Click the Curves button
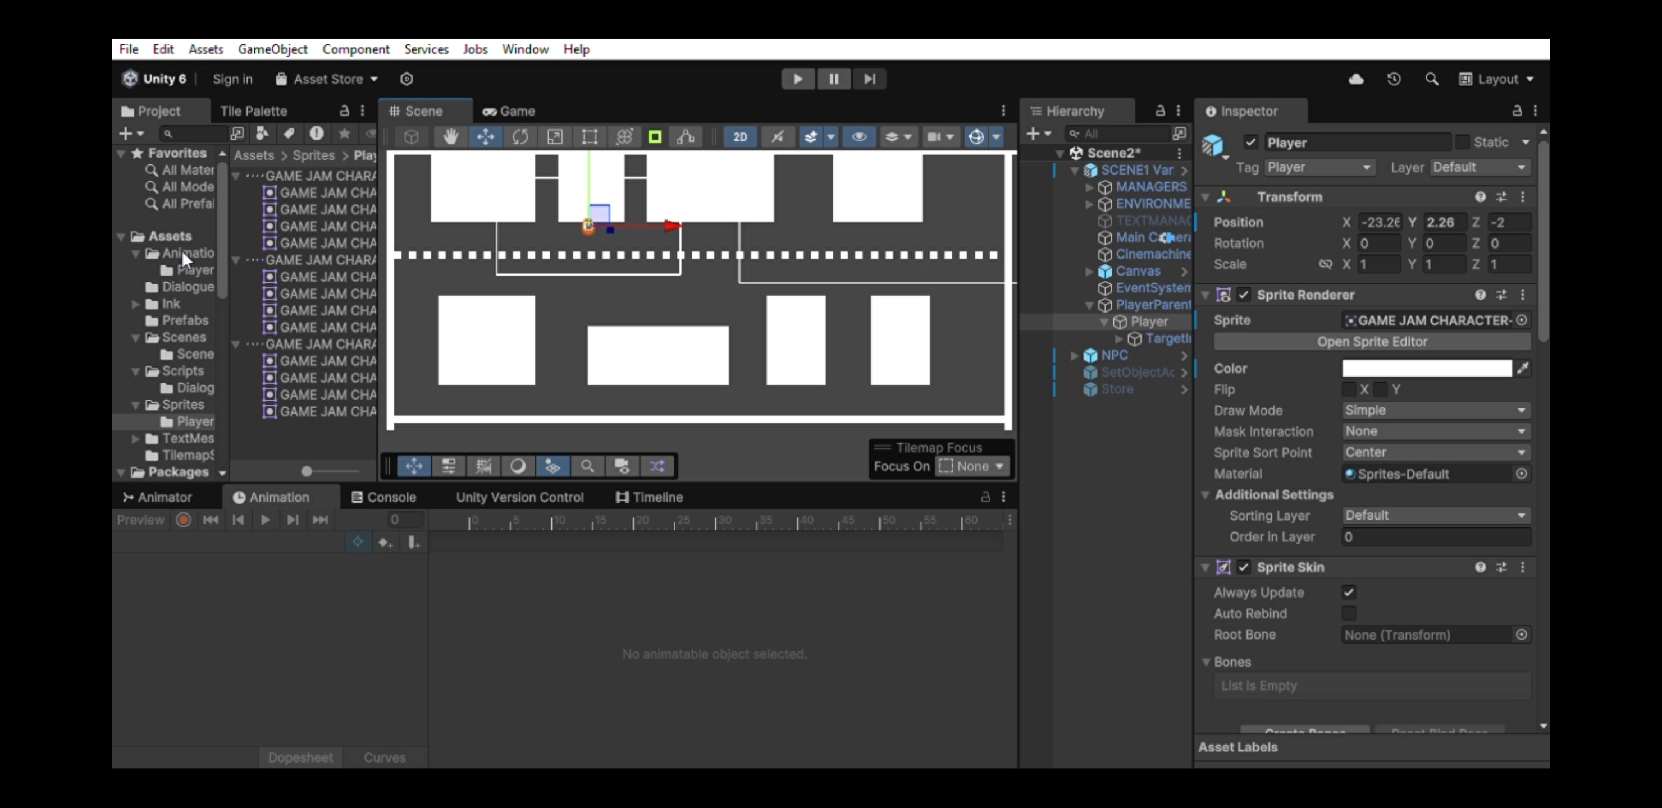Screen dimensions: 1662x808 coord(385,757)
